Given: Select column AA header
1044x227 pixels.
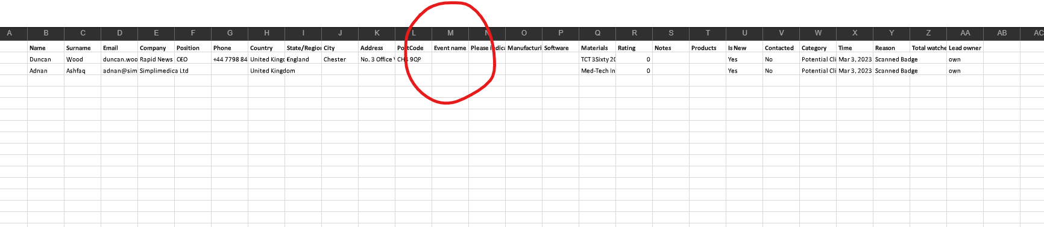Looking at the screenshot, I should [x=965, y=33].
